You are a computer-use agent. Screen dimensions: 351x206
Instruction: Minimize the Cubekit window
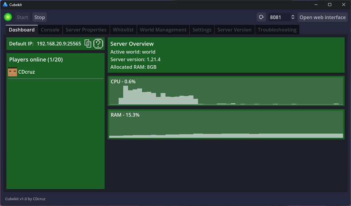[316, 4]
